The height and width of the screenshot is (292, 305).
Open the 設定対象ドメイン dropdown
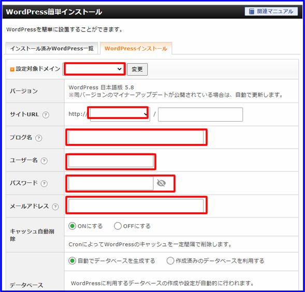pos(94,69)
